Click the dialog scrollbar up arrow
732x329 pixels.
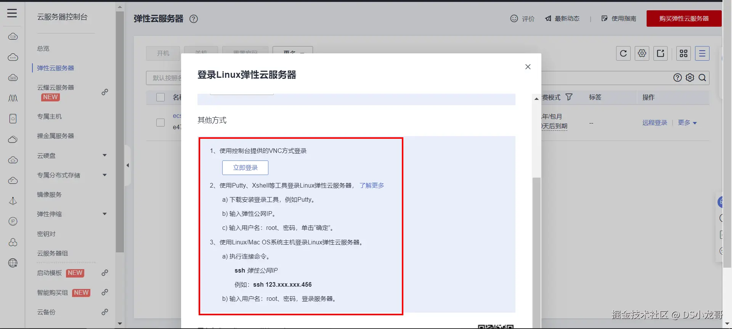pyautogui.click(x=536, y=99)
